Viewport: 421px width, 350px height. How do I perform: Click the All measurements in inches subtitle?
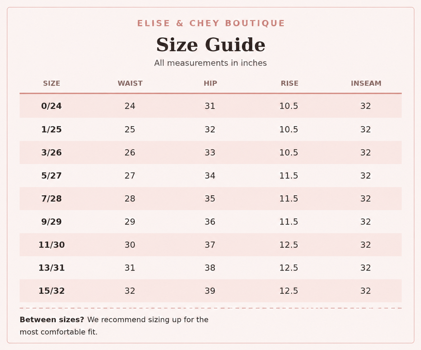210,63
